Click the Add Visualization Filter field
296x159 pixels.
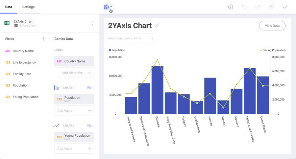point(130,38)
